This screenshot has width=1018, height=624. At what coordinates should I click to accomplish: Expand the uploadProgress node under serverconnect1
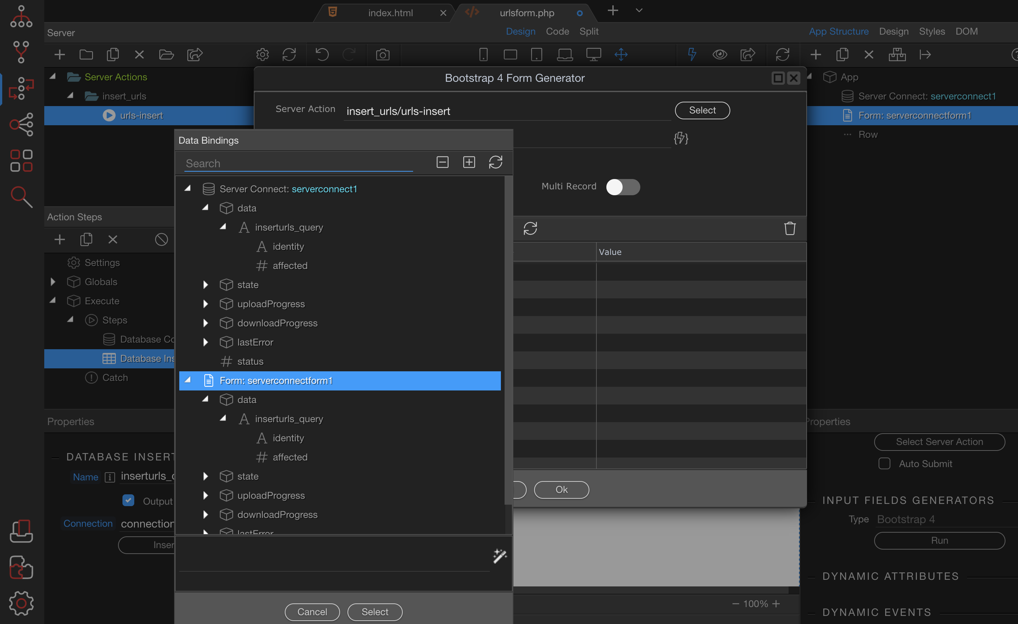[205, 304]
